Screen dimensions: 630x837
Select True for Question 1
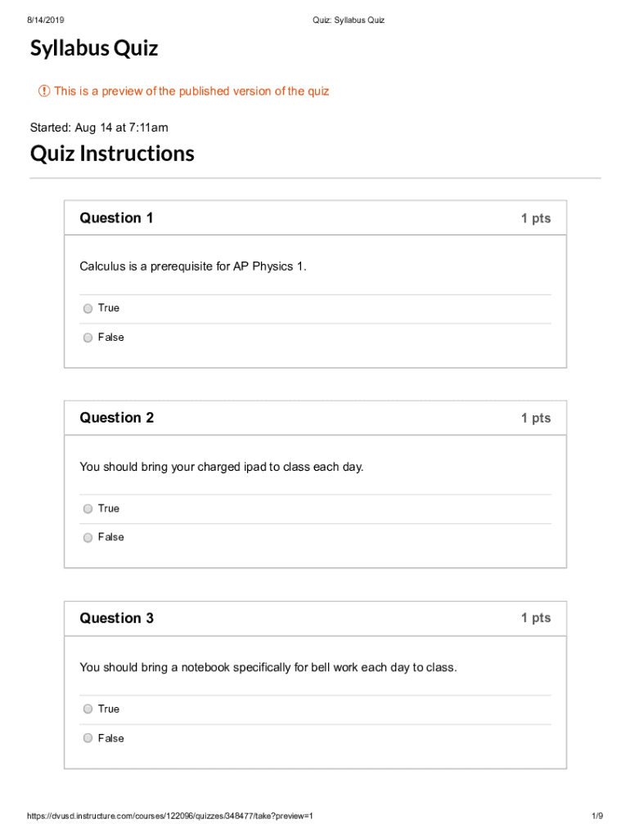88,308
